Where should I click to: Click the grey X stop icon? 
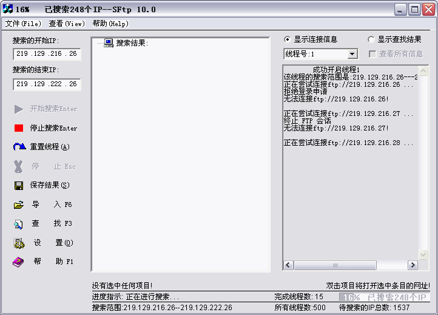18,166
